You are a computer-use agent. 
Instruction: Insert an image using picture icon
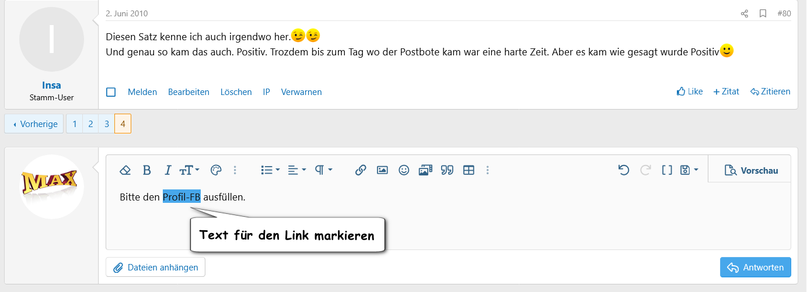tap(382, 170)
